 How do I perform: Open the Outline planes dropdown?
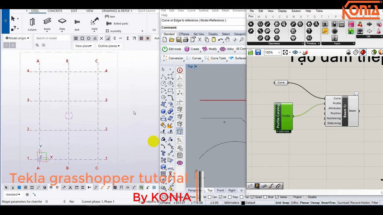click(109, 46)
